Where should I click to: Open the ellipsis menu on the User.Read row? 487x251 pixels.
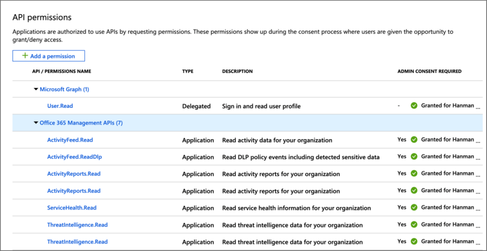478,106
